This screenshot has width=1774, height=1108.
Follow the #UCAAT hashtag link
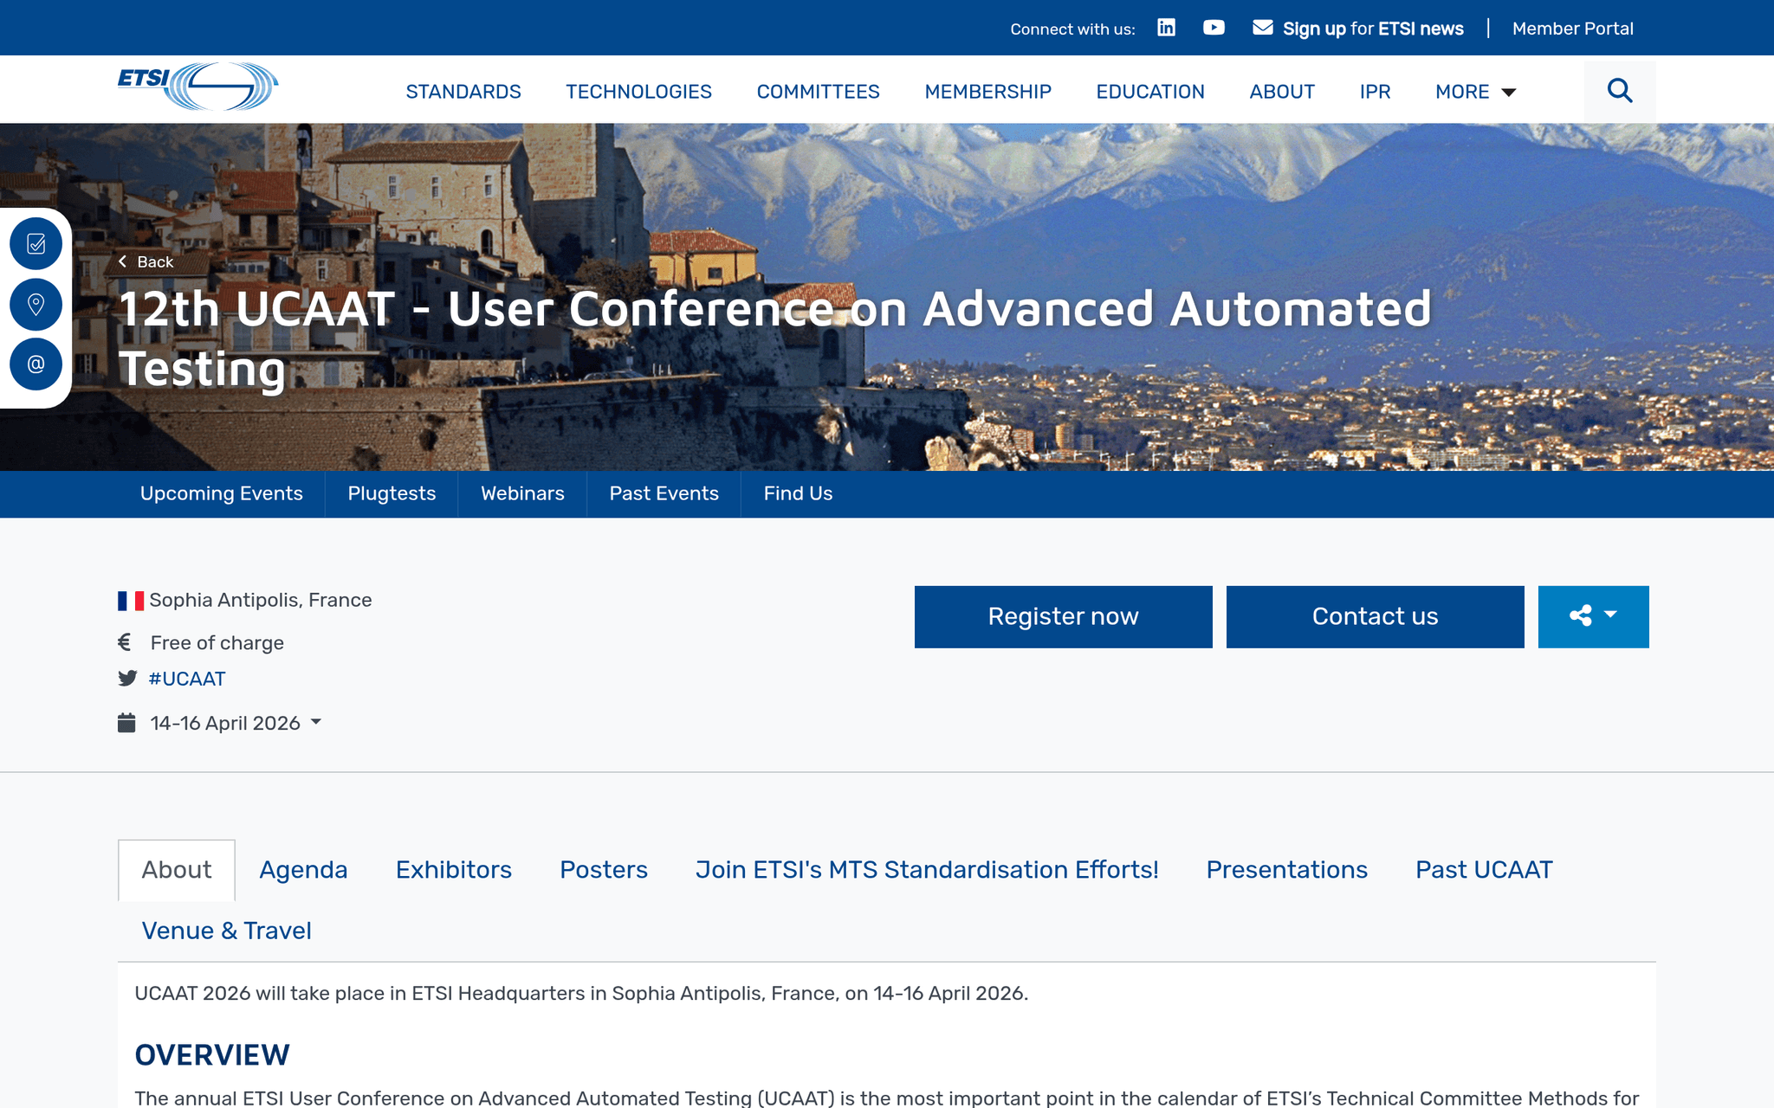187,679
